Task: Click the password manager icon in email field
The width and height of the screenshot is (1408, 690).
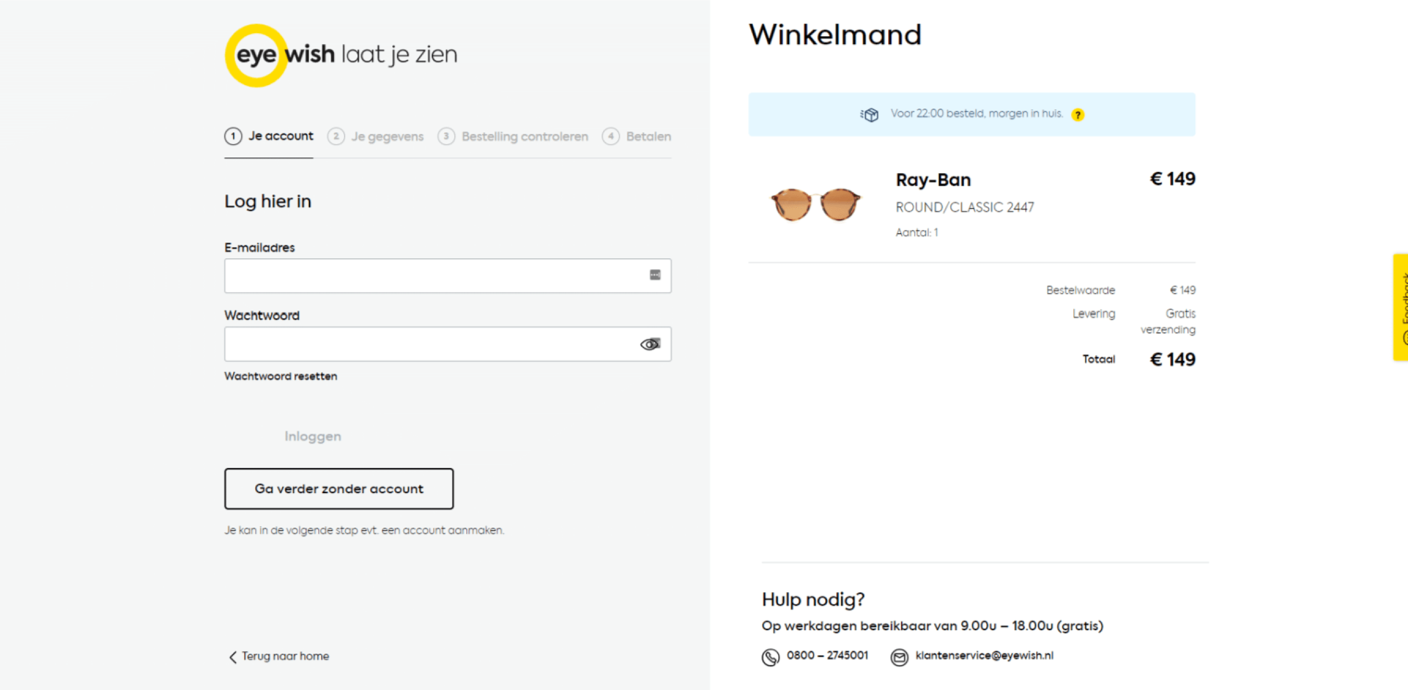Action: click(x=655, y=275)
